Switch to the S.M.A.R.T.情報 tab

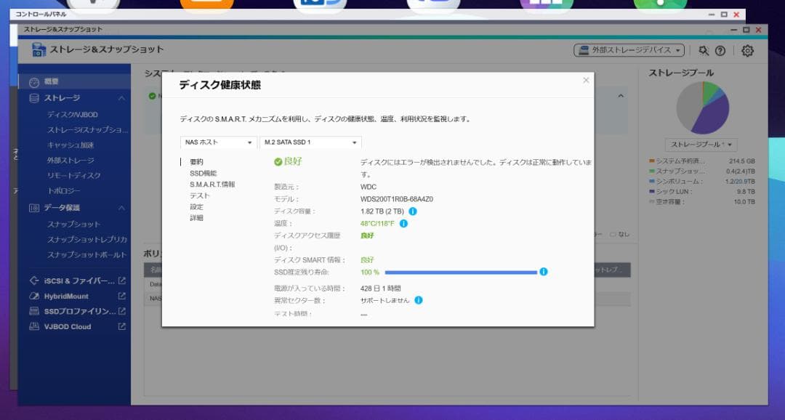[x=212, y=184]
